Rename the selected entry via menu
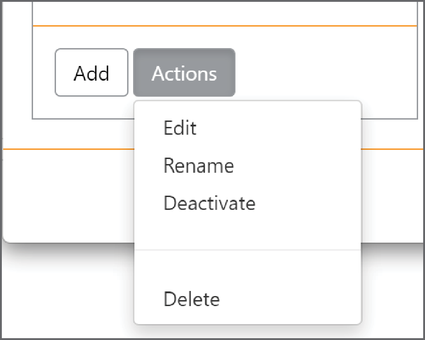Viewport: 425px width, 340px height. click(248, 165)
